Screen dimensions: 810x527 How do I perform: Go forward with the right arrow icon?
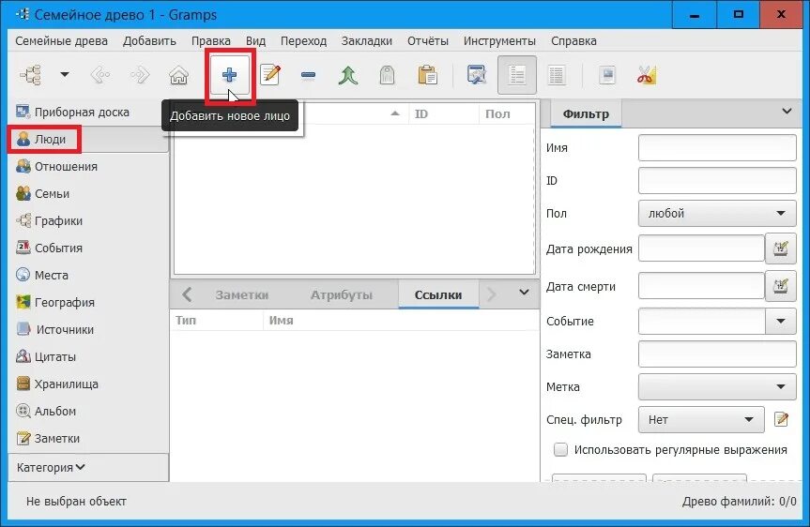(140, 75)
